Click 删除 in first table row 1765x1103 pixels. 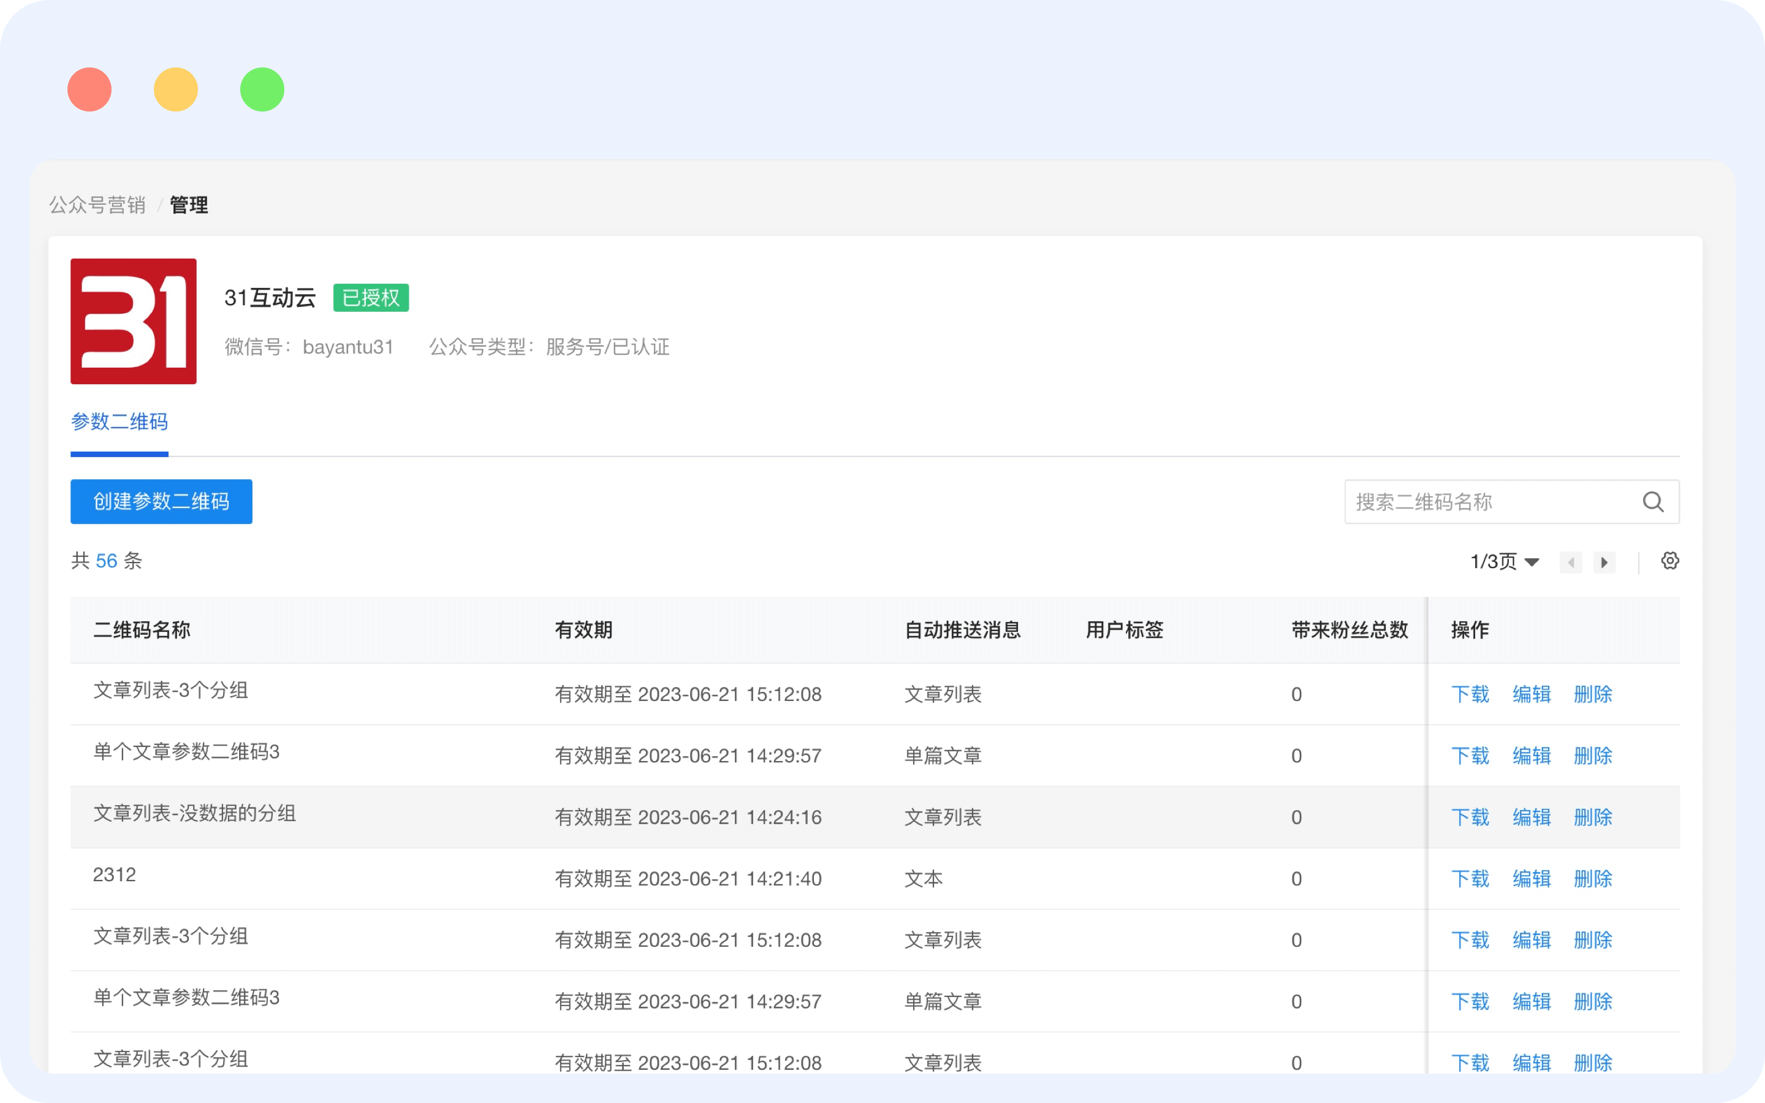click(x=1592, y=694)
